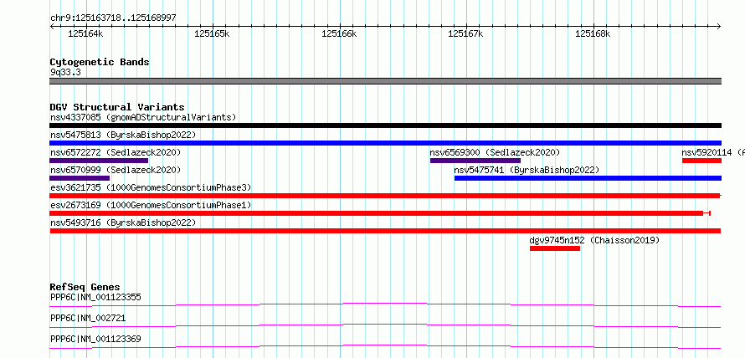The width and height of the screenshot is (745, 358).
Task: Click the chr9:125163718..125168997 coordinate label
Action: click(113, 18)
